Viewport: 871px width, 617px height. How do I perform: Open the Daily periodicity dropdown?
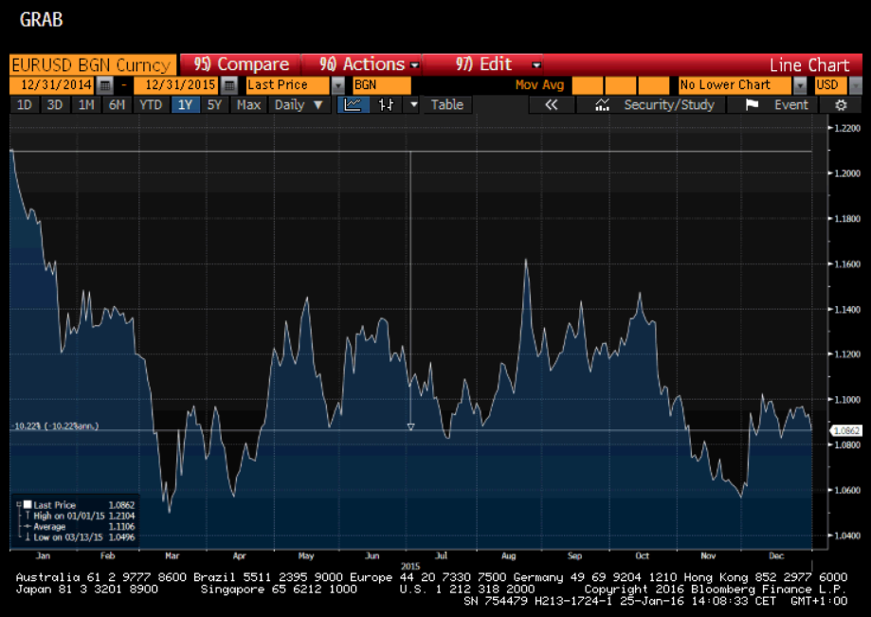click(x=299, y=104)
